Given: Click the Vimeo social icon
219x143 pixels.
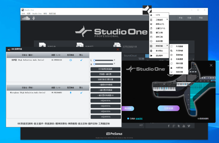Looking at the screenshot, I should (x=189, y=126).
